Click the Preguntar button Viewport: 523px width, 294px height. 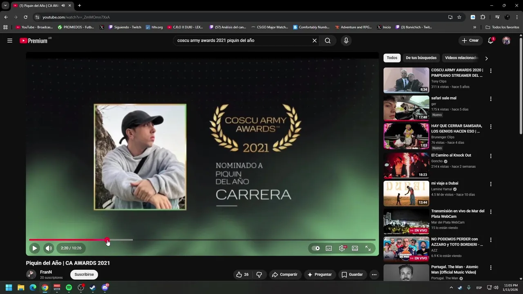coord(320,274)
